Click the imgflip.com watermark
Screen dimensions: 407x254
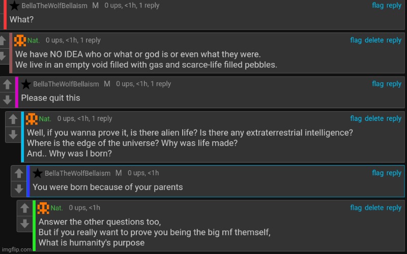tap(17, 249)
